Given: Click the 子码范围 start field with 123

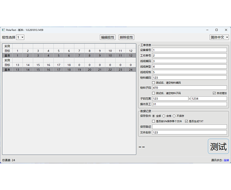Looking at the screenshot, I should point(170,99).
